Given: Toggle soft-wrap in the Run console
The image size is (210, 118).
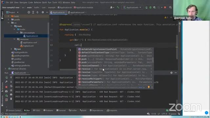Looking at the screenshot, I should [x=11, y=86].
